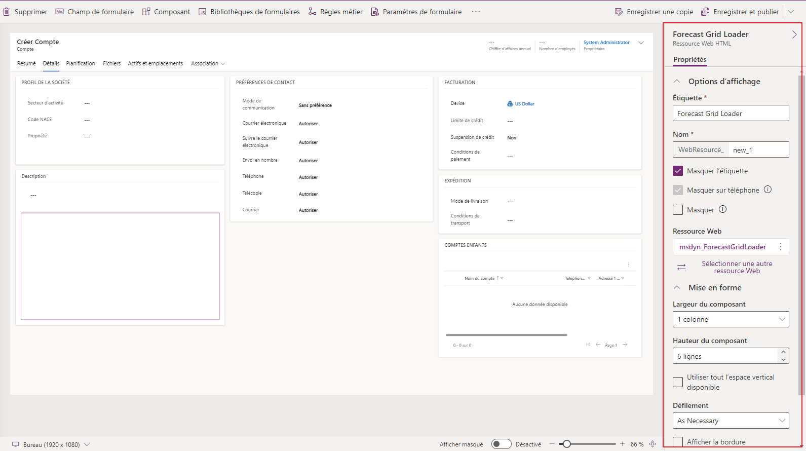Check the Masquer checkbox
The width and height of the screenshot is (806, 451).
point(678,210)
